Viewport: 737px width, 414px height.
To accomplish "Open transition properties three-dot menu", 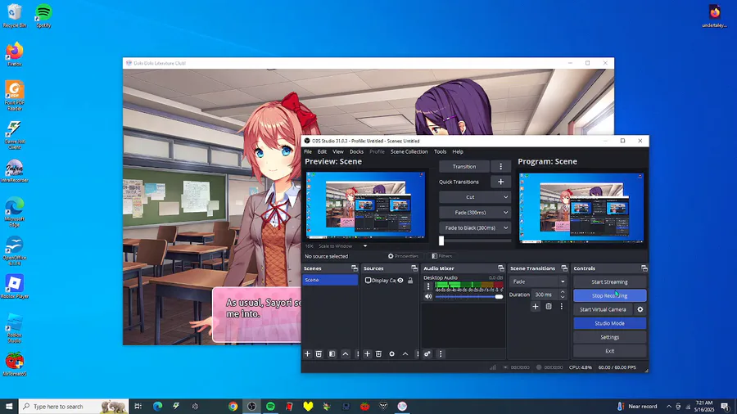I will pos(561,307).
